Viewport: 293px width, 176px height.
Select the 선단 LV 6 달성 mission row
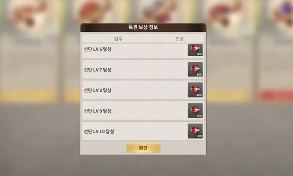(x=143, y=51)
